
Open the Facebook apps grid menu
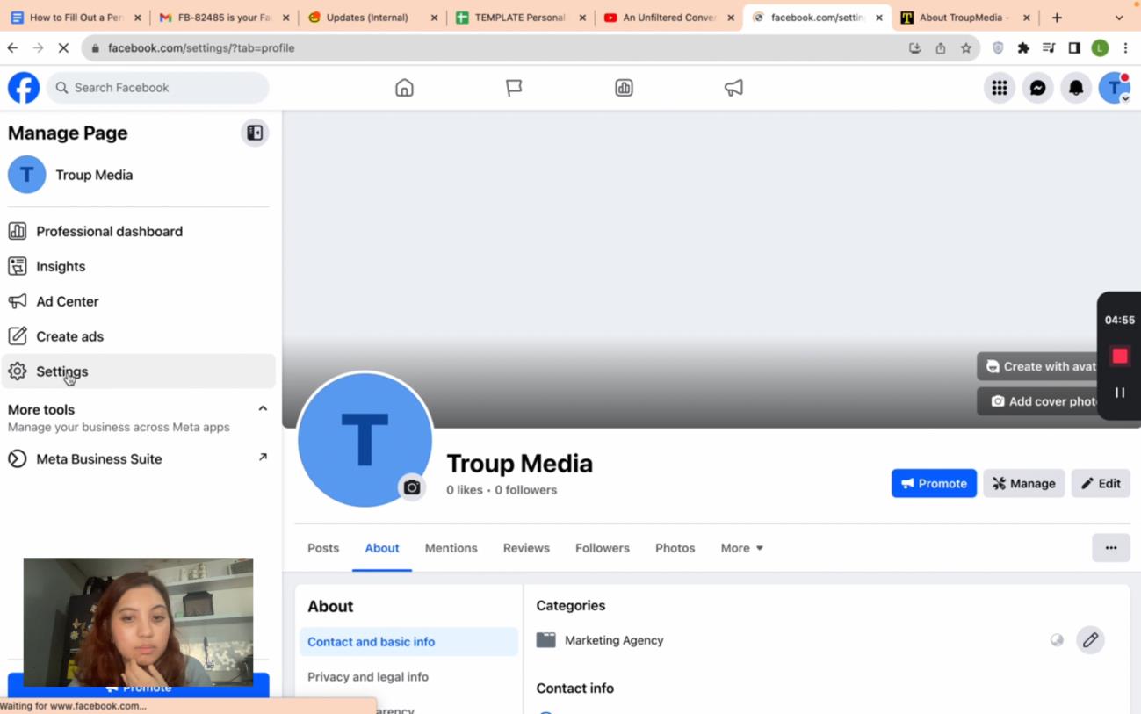tap(999, 88)
